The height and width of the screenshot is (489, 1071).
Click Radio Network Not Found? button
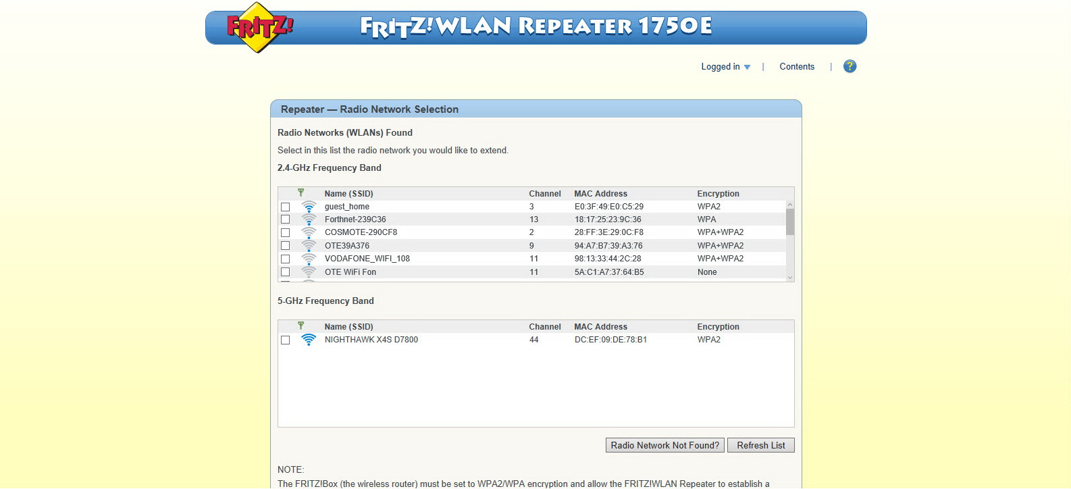coord(665,445)
